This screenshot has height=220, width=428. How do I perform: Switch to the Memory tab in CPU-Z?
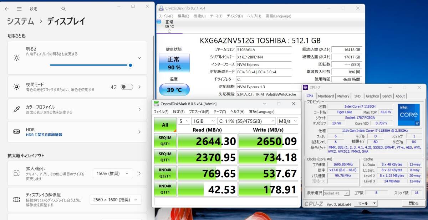(x=343, y=96)
